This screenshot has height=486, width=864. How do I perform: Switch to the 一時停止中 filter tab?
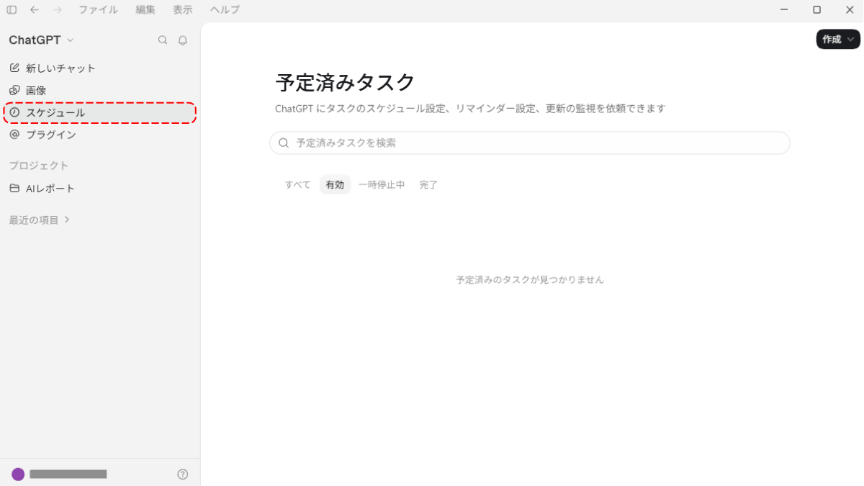click(x=382, y=184)
